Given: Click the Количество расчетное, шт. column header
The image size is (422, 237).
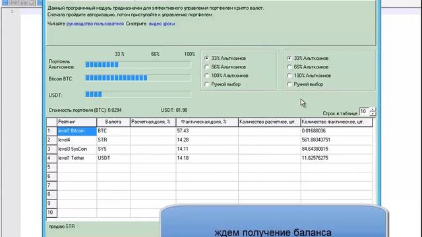Looking at the screenshot, I should [270, 122].
